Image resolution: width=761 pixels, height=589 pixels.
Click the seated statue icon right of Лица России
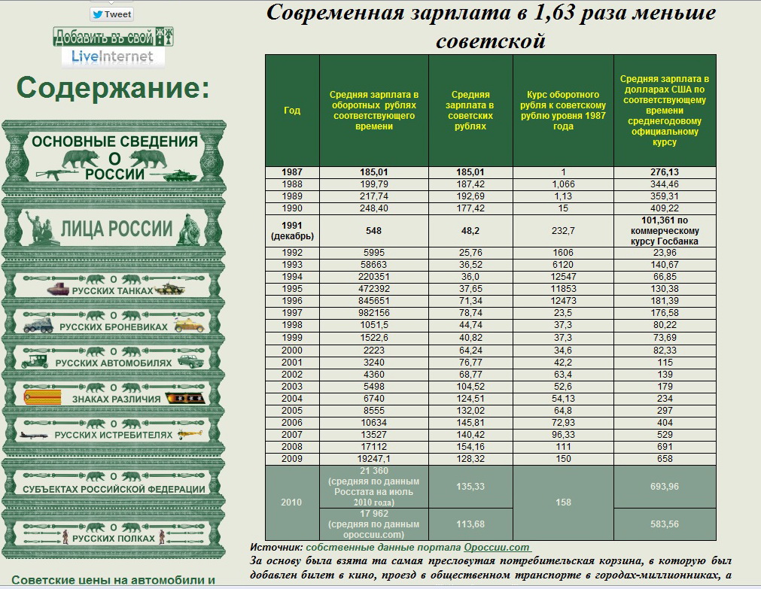pos(189,229)
